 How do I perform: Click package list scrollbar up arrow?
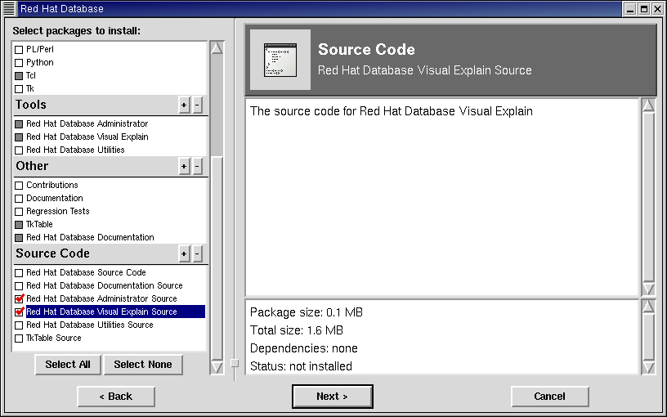pyautogui.click(x=217, y=47)
